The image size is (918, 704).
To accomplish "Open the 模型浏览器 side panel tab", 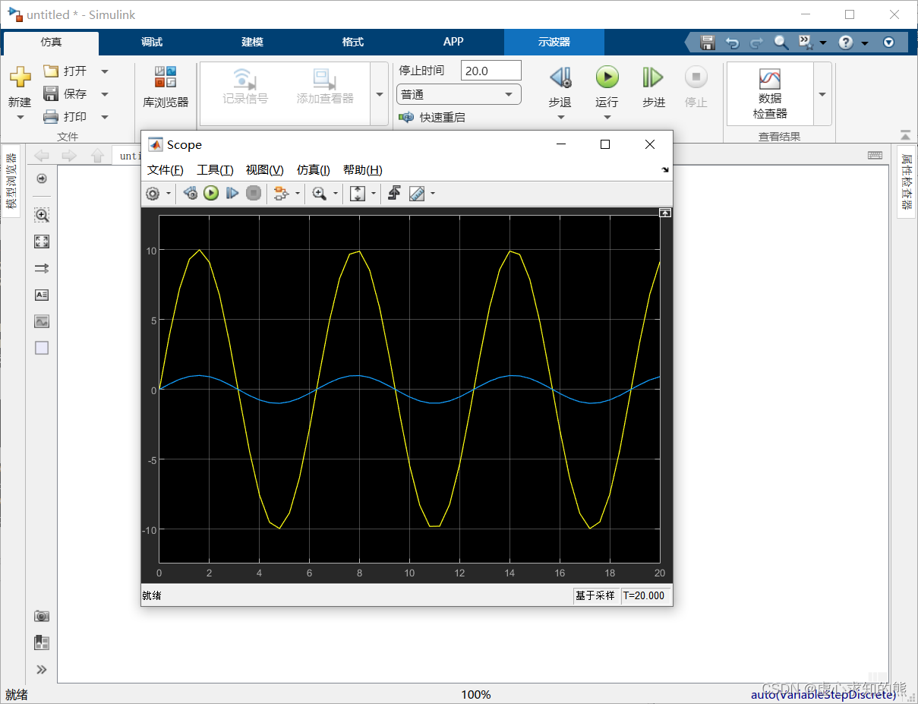I will pyautogui.click(x=11, y=182).
